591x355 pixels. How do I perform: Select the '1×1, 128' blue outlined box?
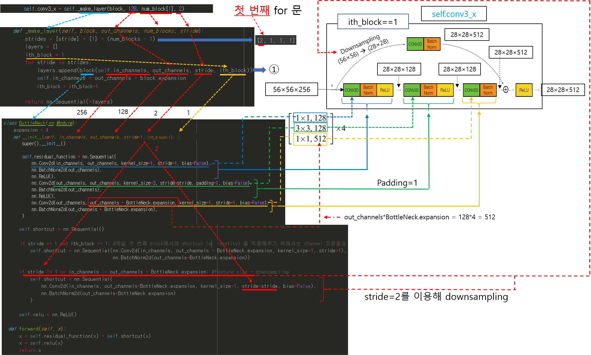[310, 118]
